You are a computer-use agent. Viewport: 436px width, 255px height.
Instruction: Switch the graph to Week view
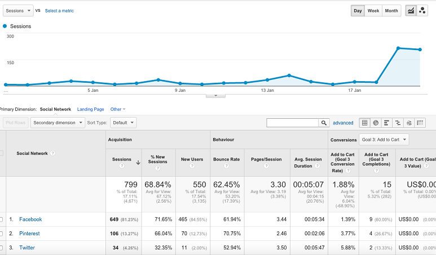point(373,11)
